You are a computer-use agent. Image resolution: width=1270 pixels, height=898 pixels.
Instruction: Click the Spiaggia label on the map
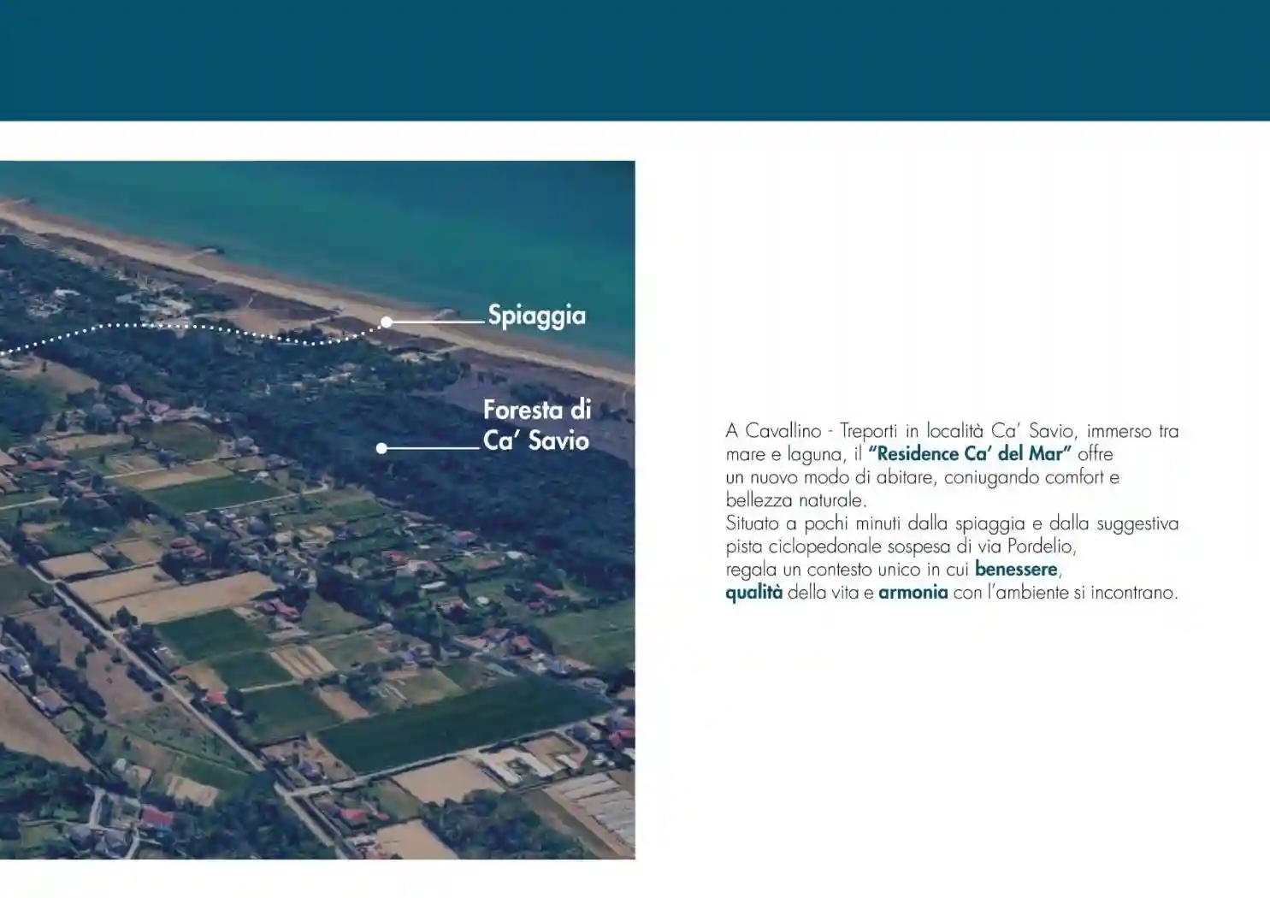537,316
